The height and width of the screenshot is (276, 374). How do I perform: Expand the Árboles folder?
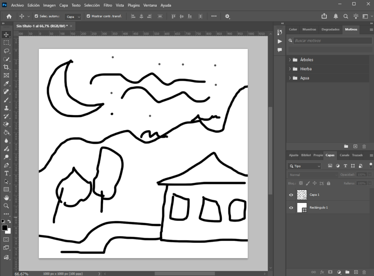[x=290, y=60]
